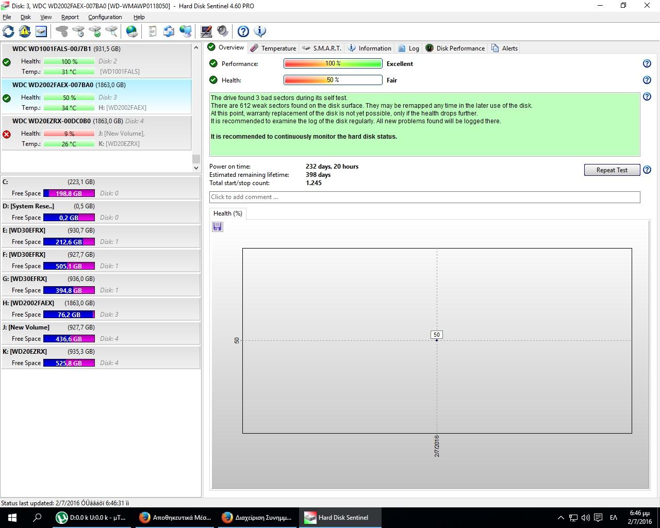
Task: Click help icon beside Health row
Action: pos(647,80)
